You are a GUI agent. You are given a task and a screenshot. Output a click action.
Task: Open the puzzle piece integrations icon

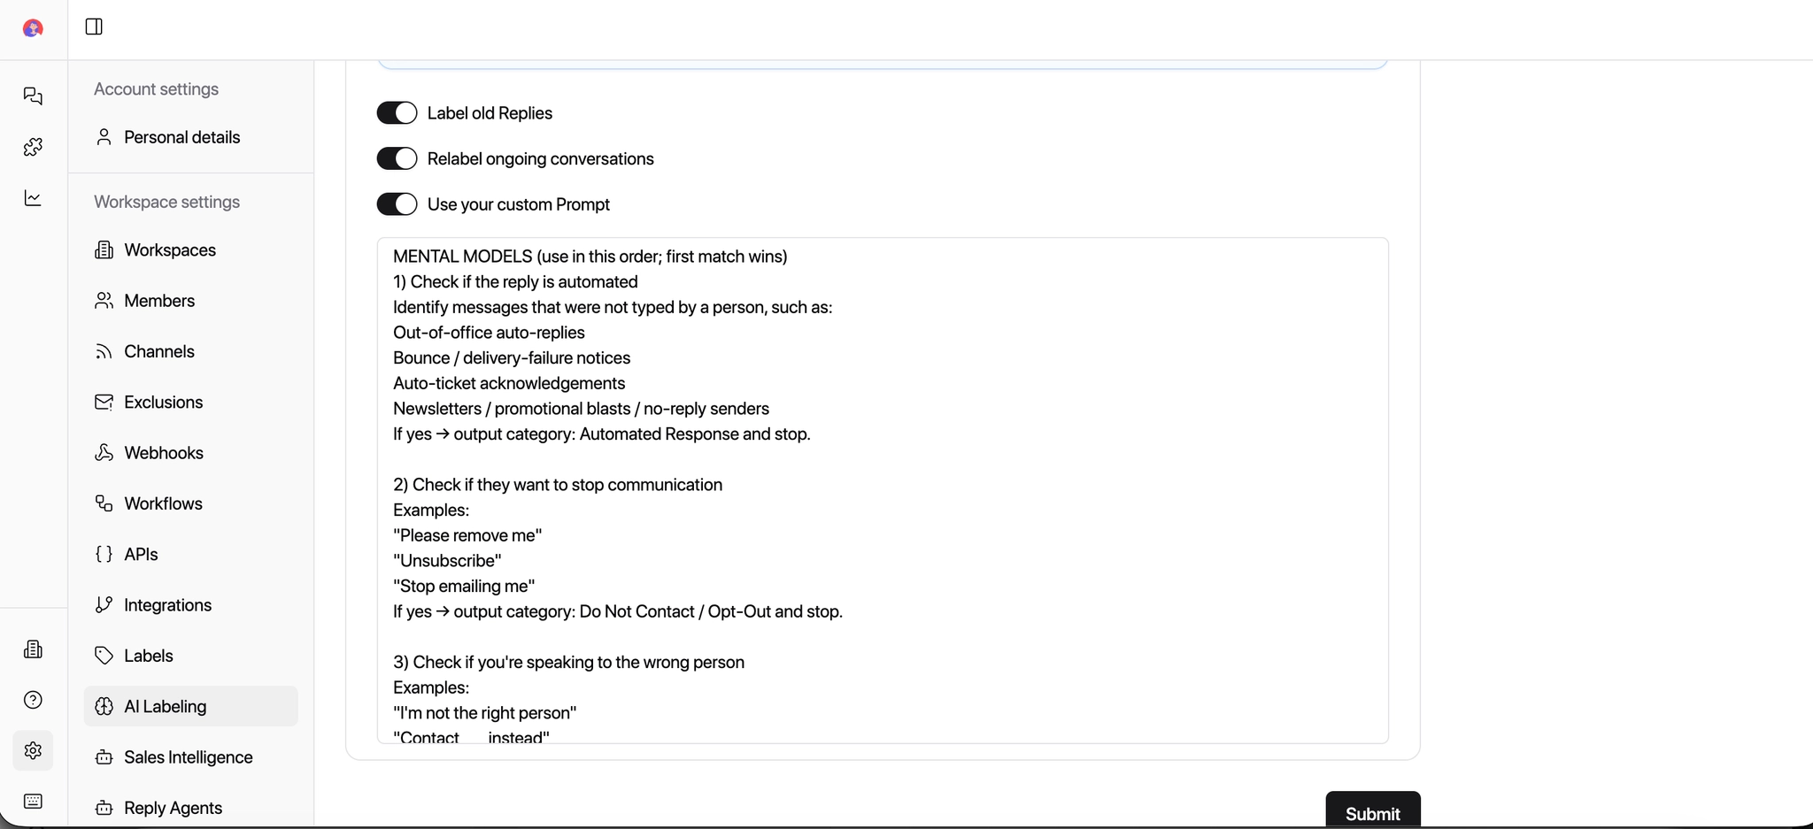pos(33,147)
